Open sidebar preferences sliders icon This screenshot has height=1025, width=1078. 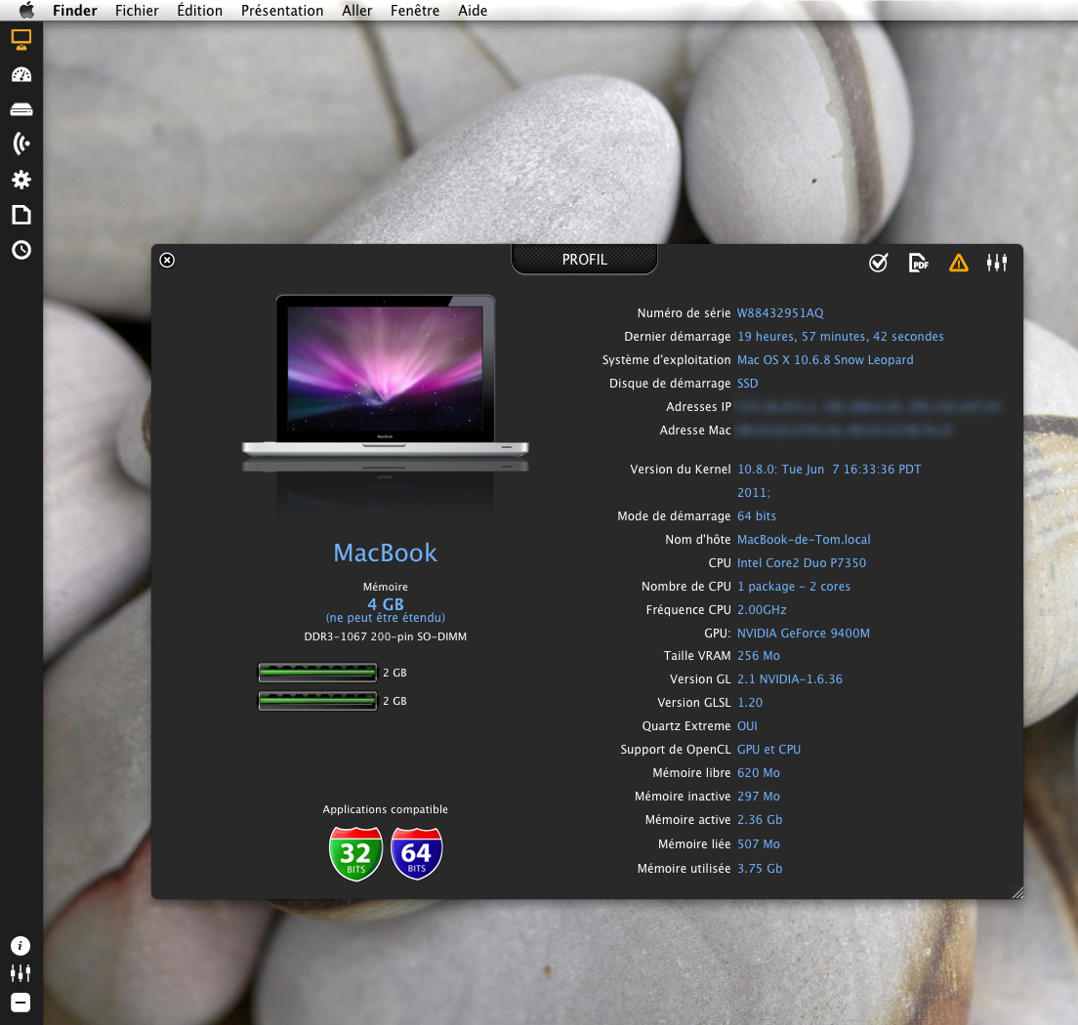[21, 972]
